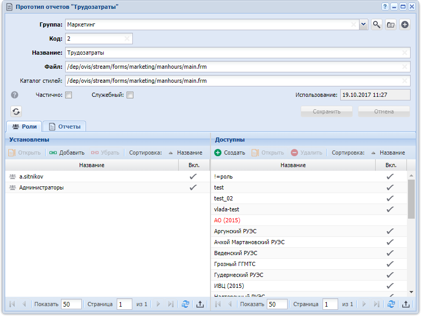Switch to the Отчеты tab
Screen dimensions: 421x316
tap(65, 127)
